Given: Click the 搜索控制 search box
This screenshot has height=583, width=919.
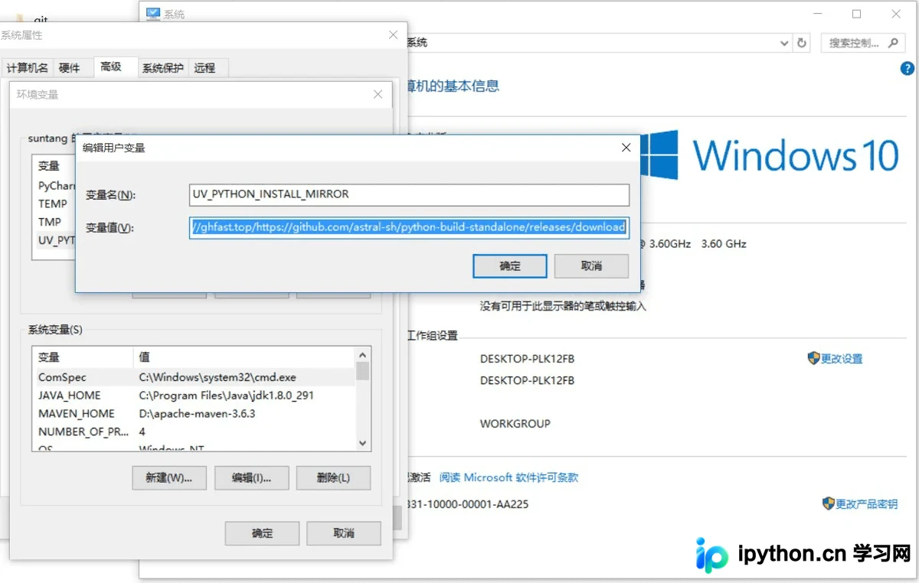Looking at the screenshot, I should click(862, 43).
